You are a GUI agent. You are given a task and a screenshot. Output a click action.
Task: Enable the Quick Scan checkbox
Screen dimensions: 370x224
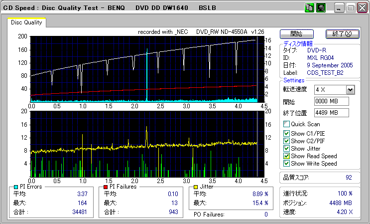tap(286, 124)
